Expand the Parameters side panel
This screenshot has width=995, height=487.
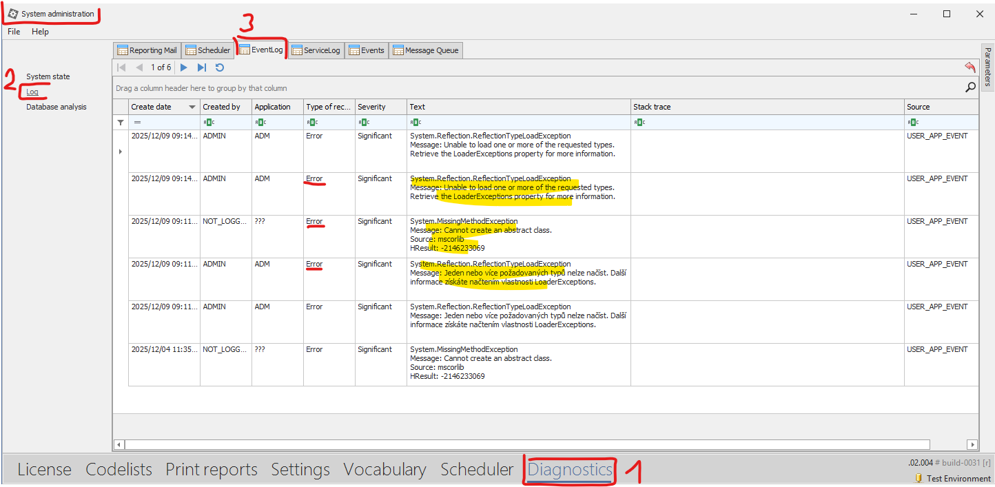point(987,66)
